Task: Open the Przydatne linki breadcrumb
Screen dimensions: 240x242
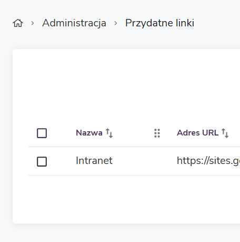Action: tap(159, 23)
